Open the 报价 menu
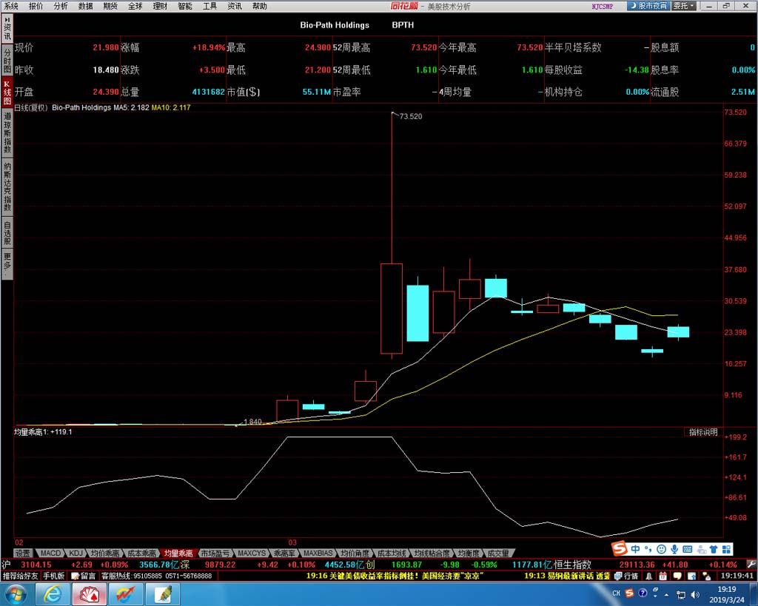Screen dimensions: 758x606 (36, 6)
